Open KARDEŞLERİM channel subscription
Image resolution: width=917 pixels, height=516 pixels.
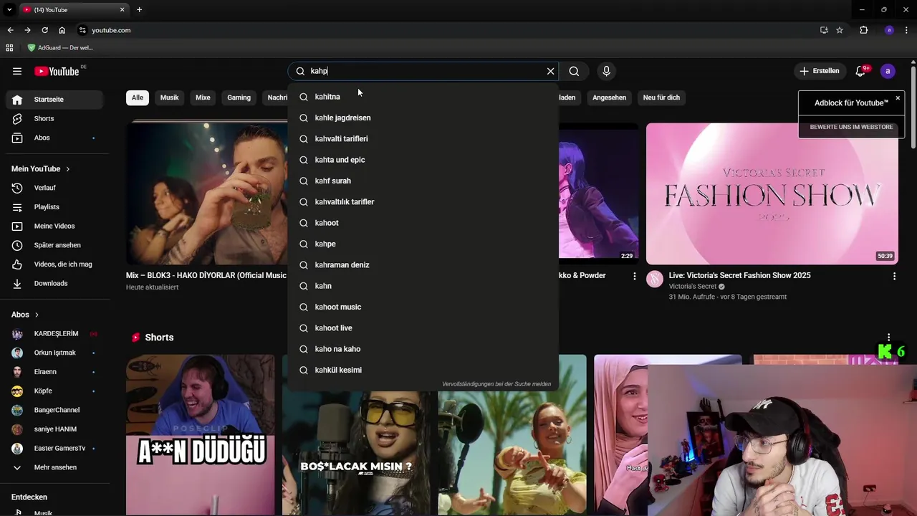54,334
